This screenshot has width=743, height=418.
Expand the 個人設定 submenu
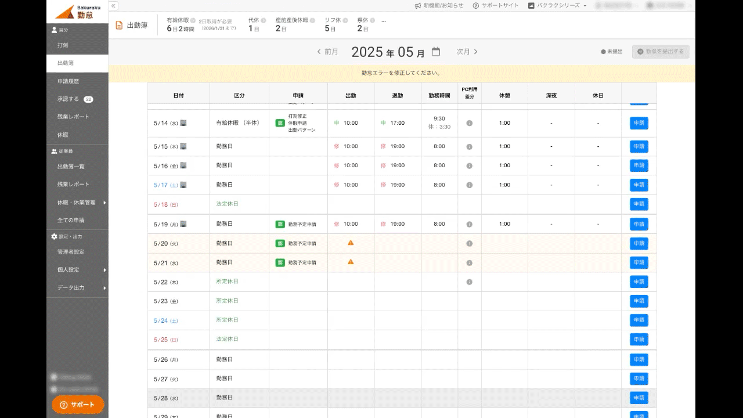click(104, 270)
